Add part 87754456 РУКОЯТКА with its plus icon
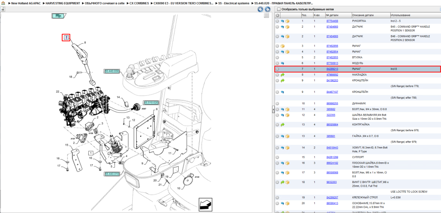Screen dimensions: 441x213 [x=277, y=21]
